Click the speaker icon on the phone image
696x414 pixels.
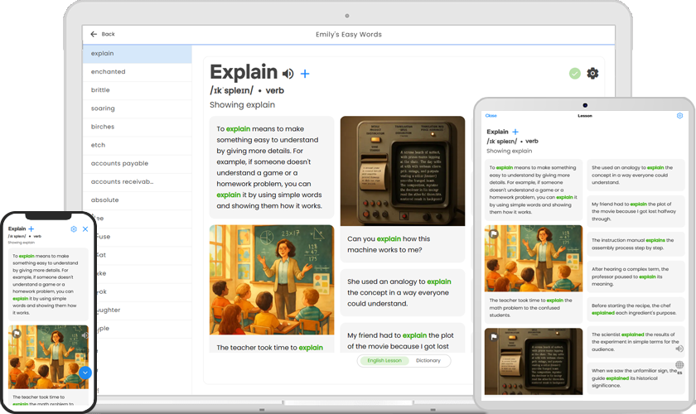tap(85, 335)
